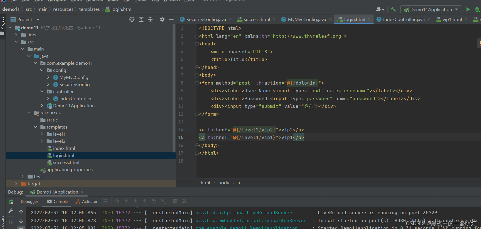Select application.properties in project tree
Image resolution: width=481 pixels, height=229 pixels.
[x=69, y=169]
